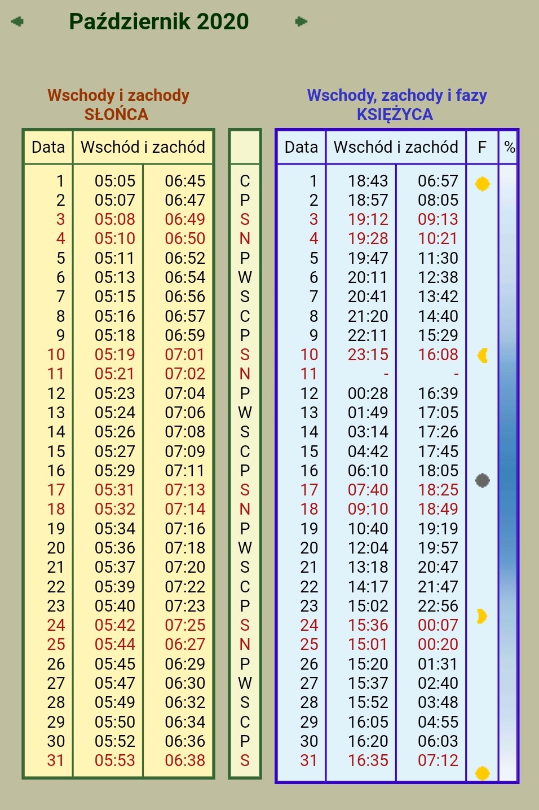The image size is (539, 810).
Task: Click red weekday letter S for day 31
Action: pos(245,760)
